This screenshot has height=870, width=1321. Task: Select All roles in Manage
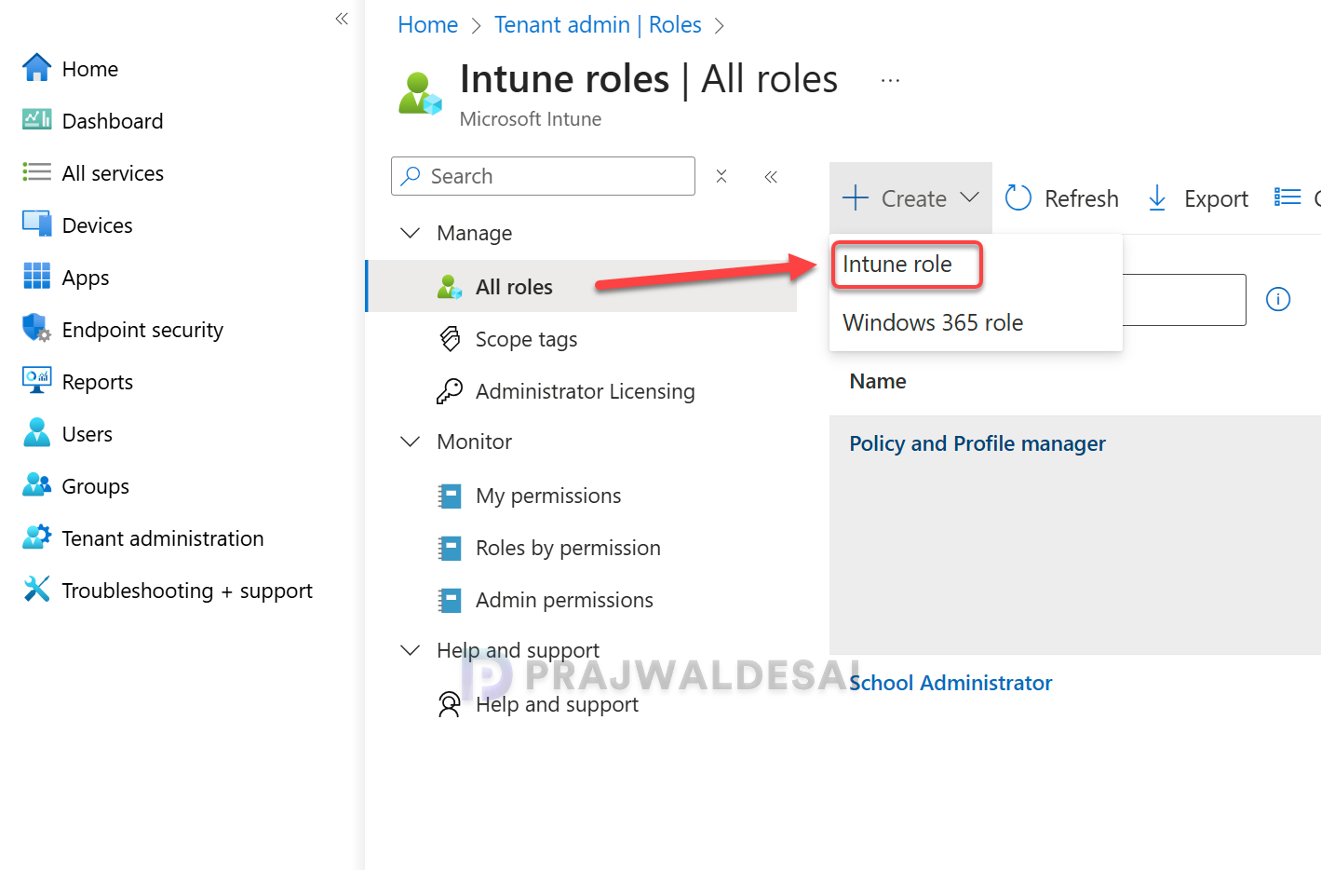coord(582,286)
